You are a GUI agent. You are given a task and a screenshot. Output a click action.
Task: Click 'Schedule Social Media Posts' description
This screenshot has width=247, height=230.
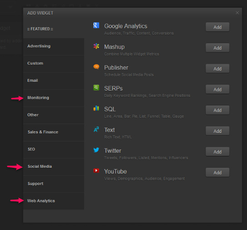click(129, 75)
